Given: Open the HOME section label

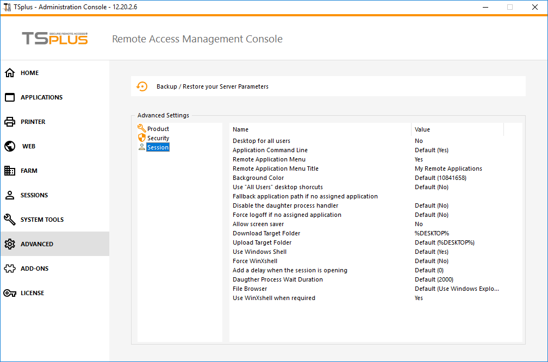Looking at the screenshot, I should (x=30, y=73).
